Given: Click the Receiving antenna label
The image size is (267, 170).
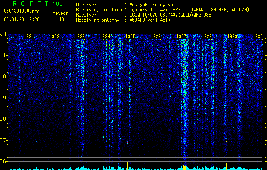Looking at the screenshot, I should point(98,20).
